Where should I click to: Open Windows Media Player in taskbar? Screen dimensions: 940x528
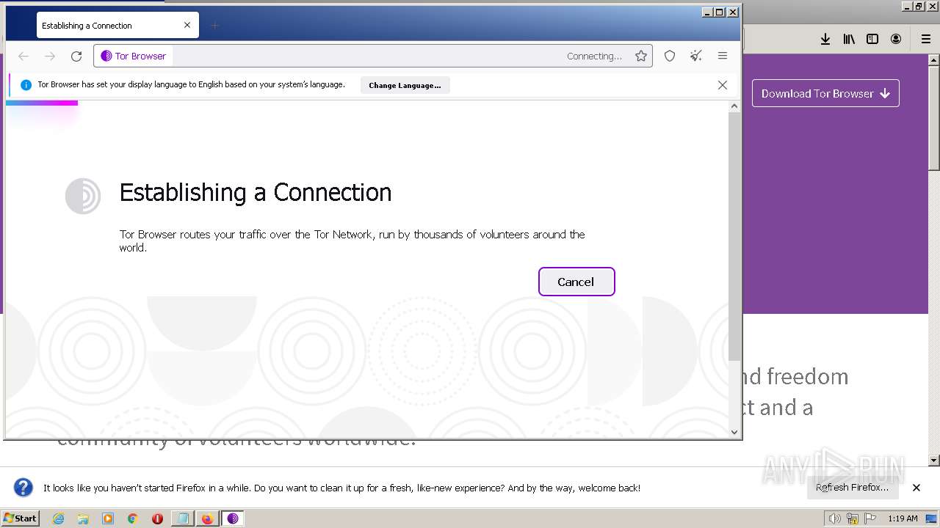pos(108,518)
